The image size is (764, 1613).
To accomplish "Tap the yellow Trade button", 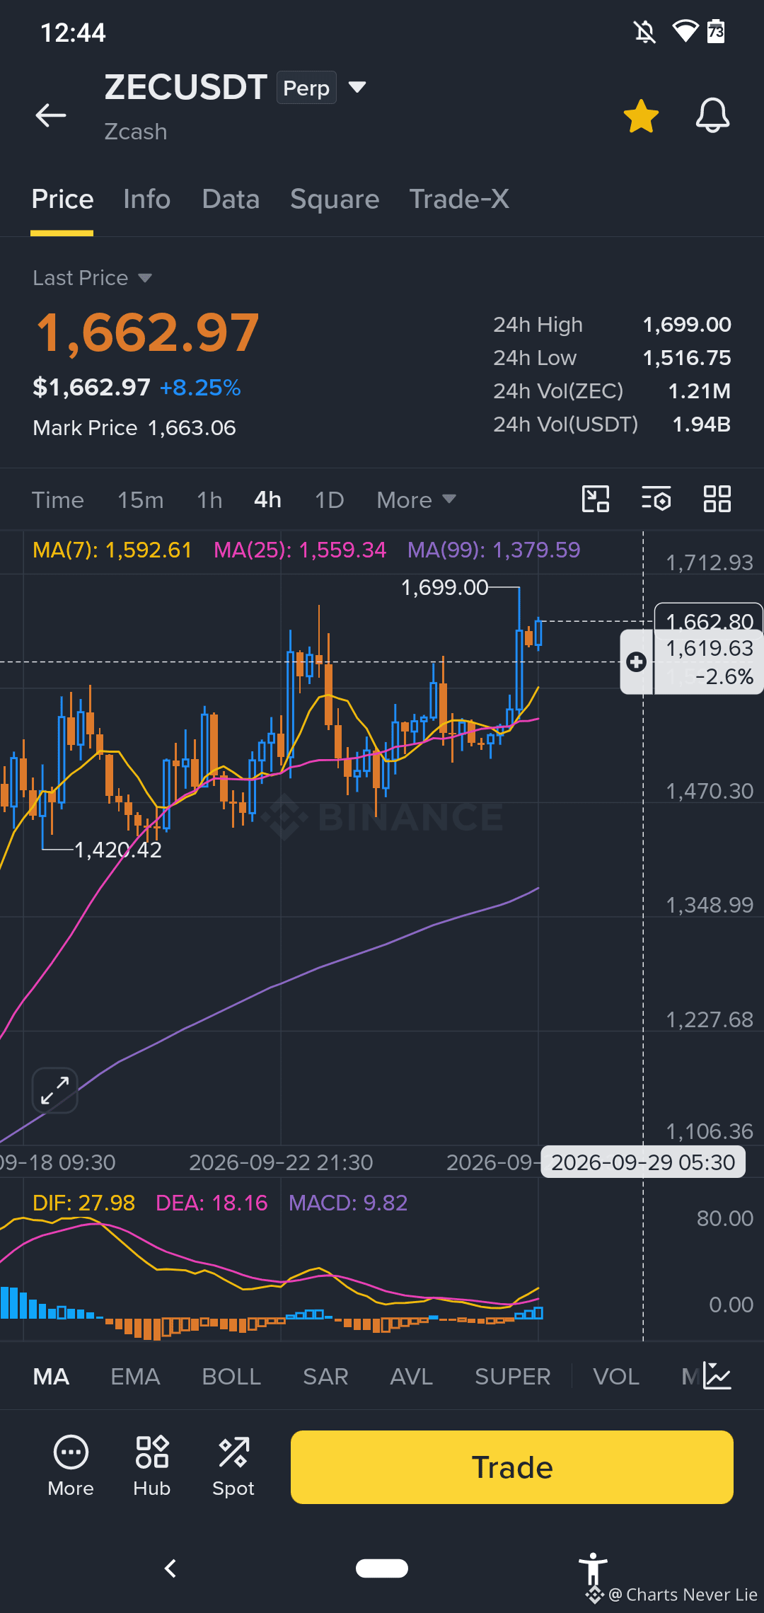I will (x=512, y=1467).
